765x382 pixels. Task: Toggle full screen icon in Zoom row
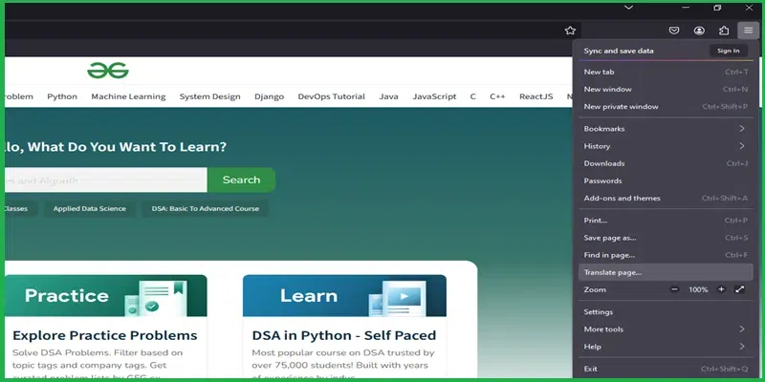pyautogui.click(x=739, y=289)
